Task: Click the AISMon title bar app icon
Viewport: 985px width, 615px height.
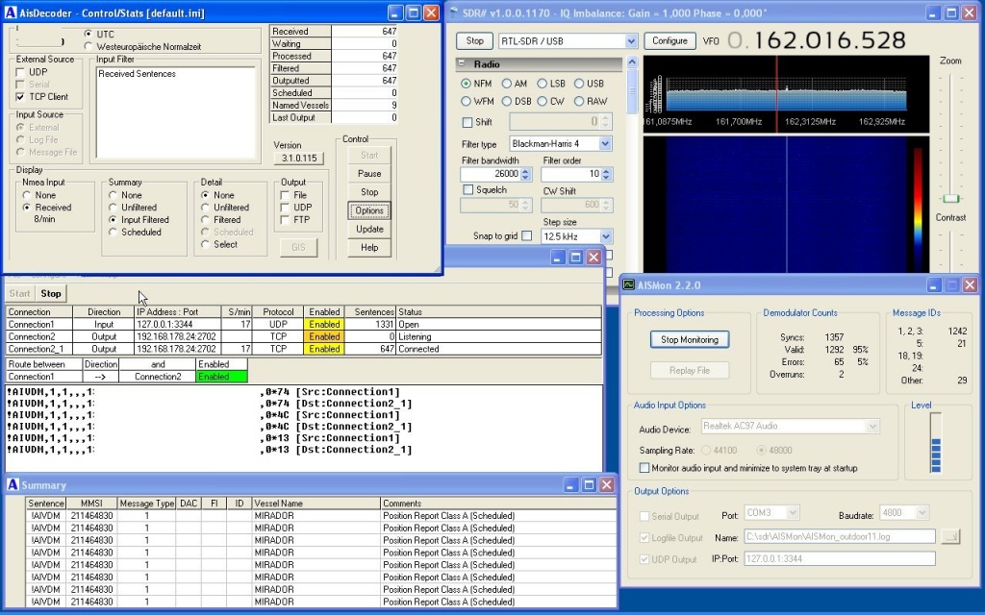Action: click(629, 284)
